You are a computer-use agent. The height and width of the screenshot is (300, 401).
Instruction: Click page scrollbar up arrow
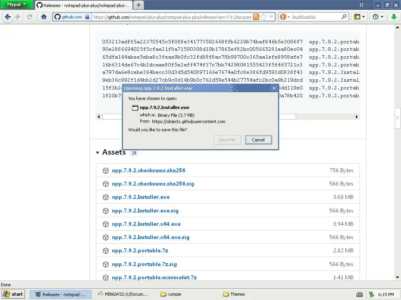(x=397, y=27)
